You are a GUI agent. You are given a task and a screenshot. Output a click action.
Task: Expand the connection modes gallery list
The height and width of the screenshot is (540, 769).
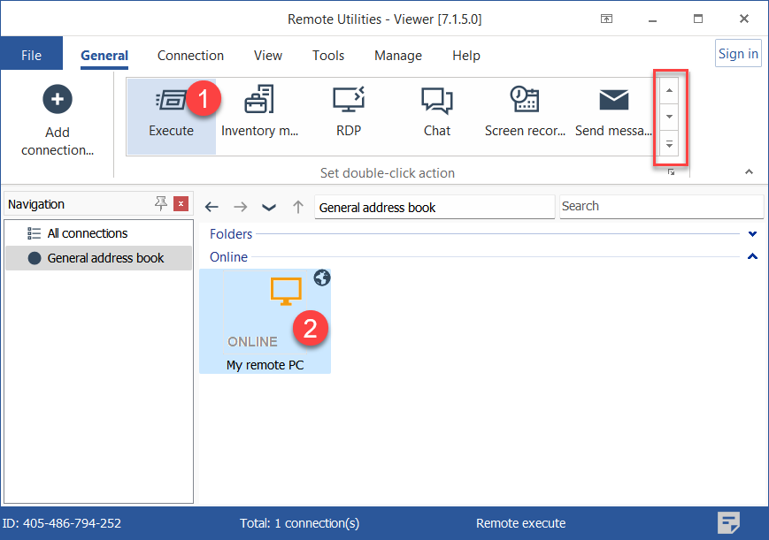[669, 144]
